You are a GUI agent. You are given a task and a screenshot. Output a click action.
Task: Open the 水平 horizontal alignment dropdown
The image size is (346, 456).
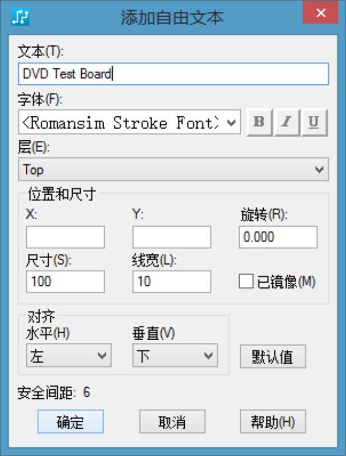68,356
